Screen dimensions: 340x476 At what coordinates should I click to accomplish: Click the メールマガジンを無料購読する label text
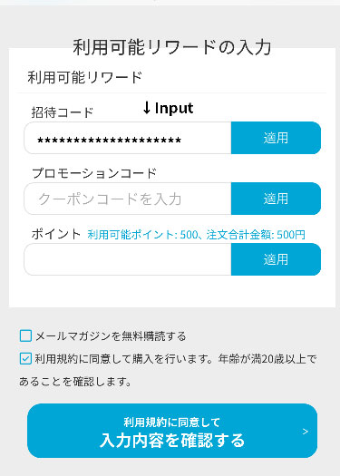(x=111, y=336)
